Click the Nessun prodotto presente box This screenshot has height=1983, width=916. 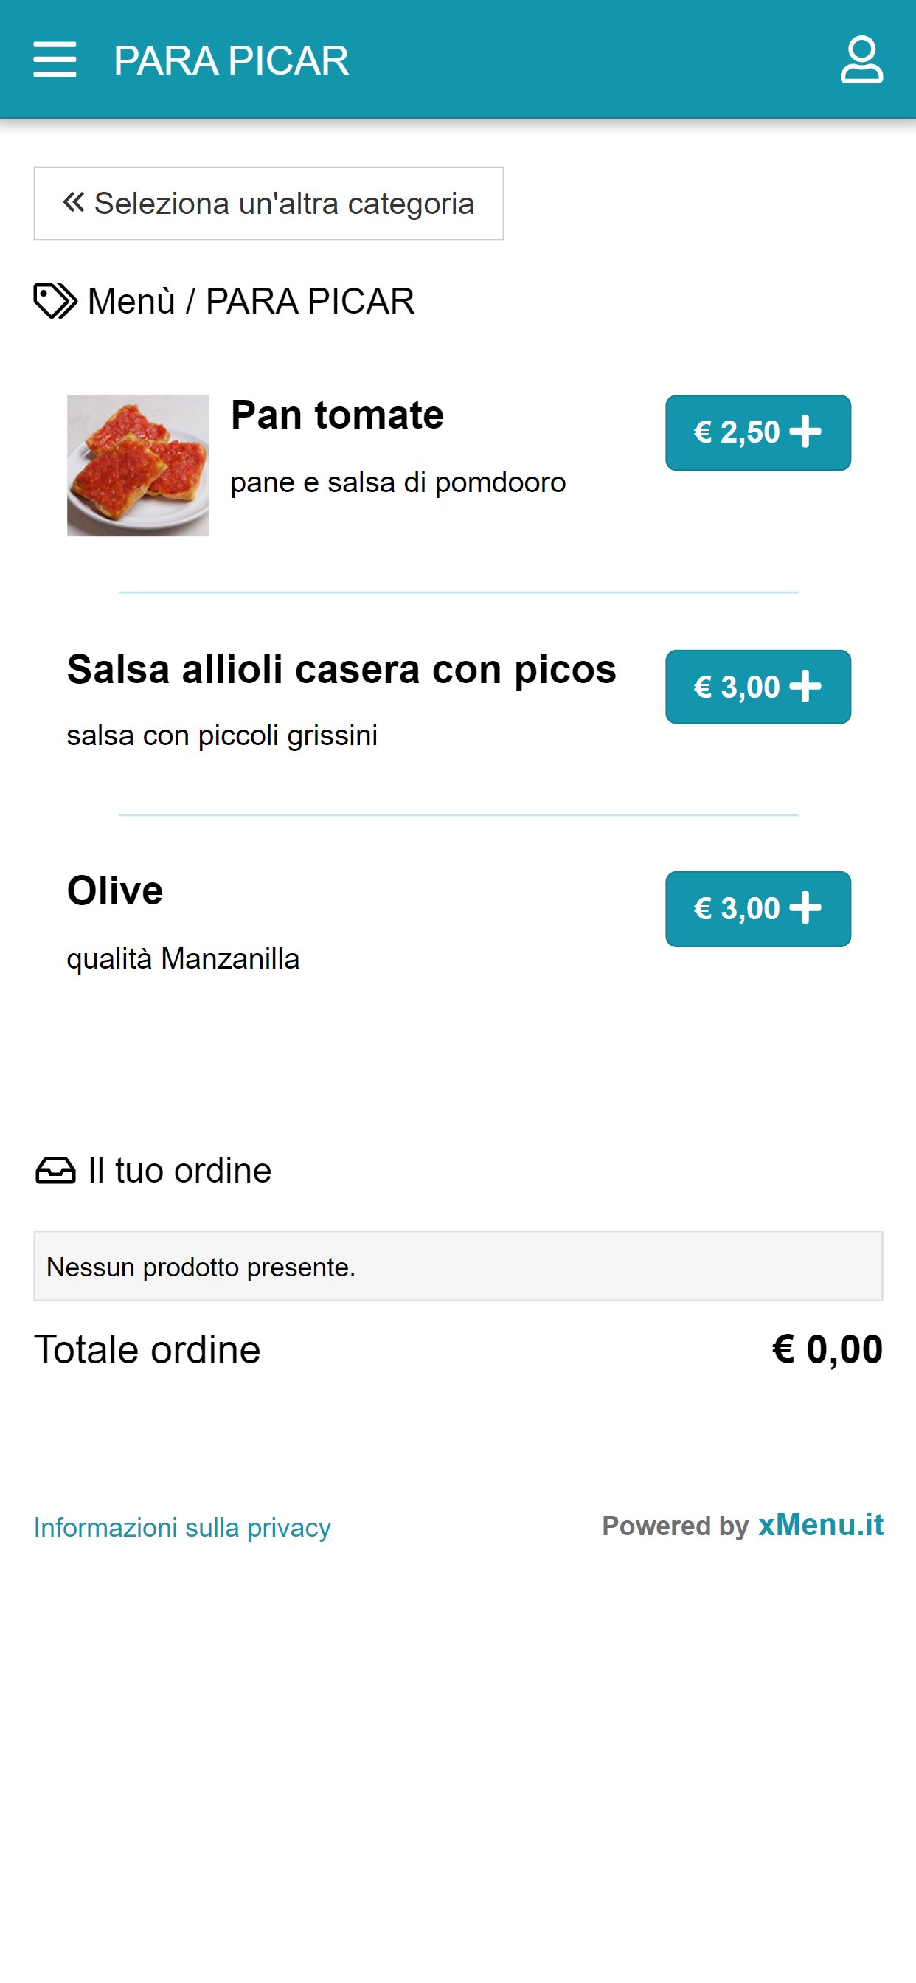458,1267
